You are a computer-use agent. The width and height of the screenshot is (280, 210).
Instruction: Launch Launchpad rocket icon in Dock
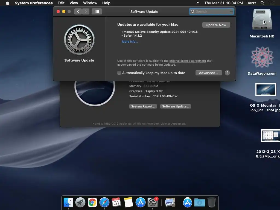click(80, 203)
